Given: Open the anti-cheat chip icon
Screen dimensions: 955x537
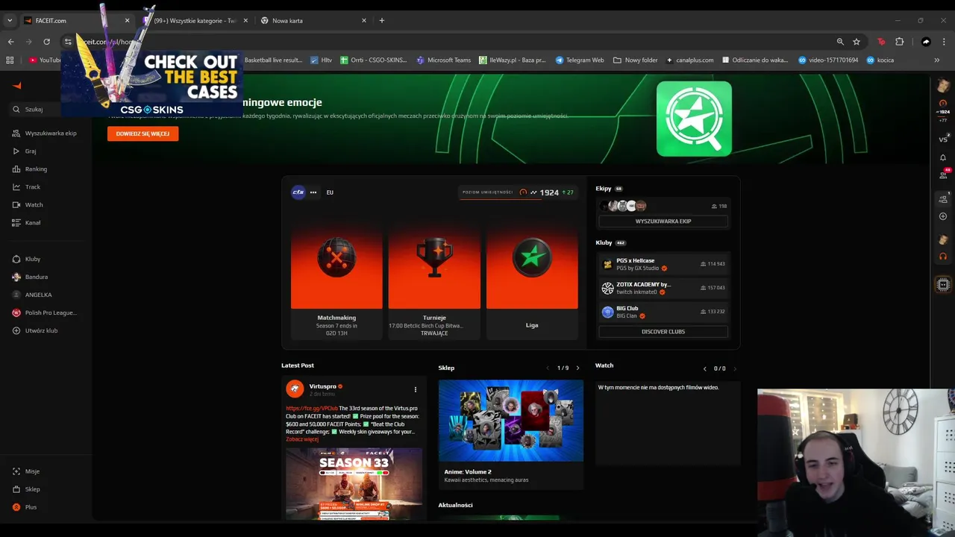Looking at the screenshot, I should coord(943,284).
